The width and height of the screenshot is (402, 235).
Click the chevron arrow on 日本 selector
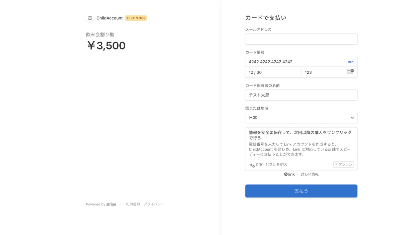coord(352,118)
